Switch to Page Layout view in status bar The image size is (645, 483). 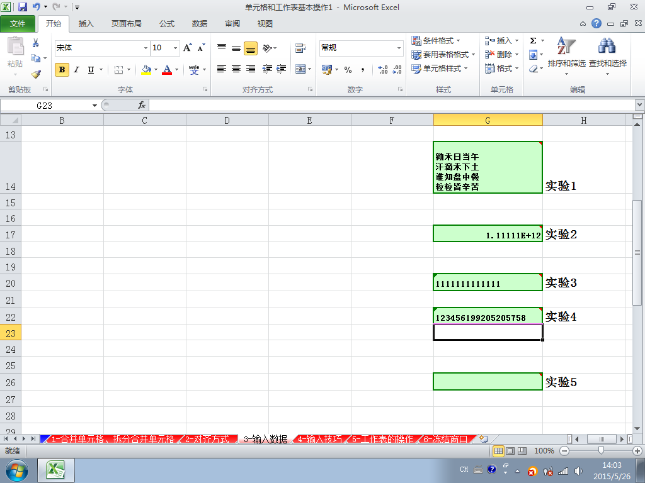pyautogui.click(x=510, y=450)
